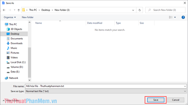Go back using the back arrow
The image size is (188, 105).
4,10
